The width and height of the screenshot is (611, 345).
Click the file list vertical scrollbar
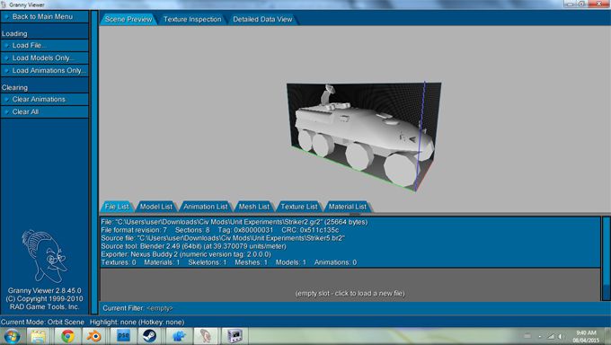tap(606, 259)
